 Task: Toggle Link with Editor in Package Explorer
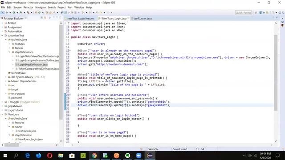[45, 18]
